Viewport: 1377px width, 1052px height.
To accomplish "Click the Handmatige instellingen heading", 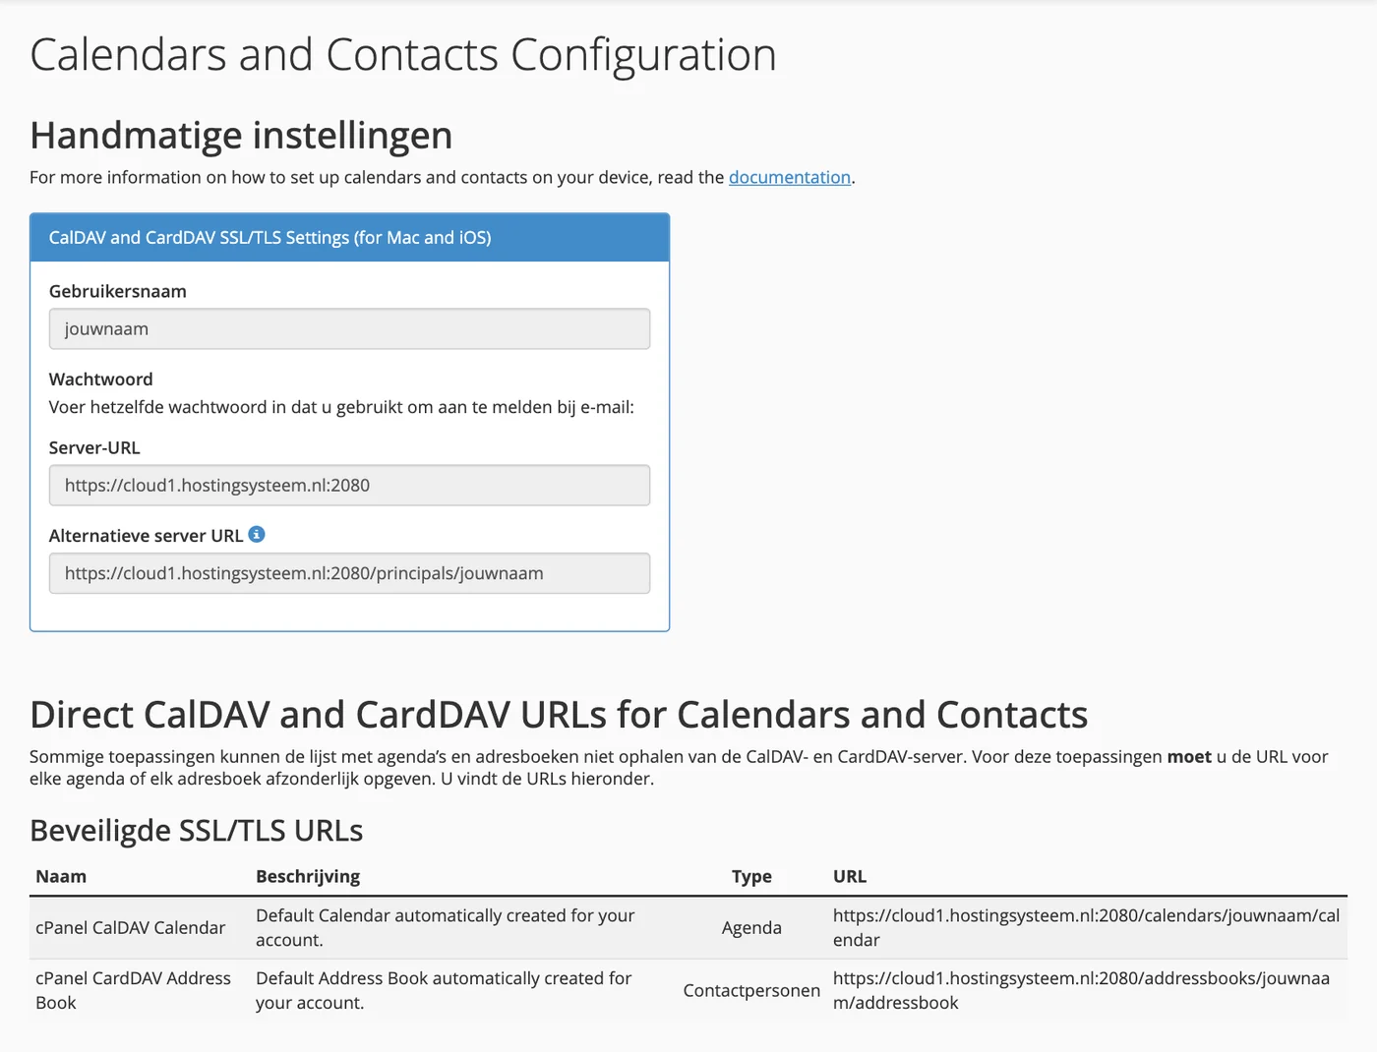I will click(x=241, y=136).
